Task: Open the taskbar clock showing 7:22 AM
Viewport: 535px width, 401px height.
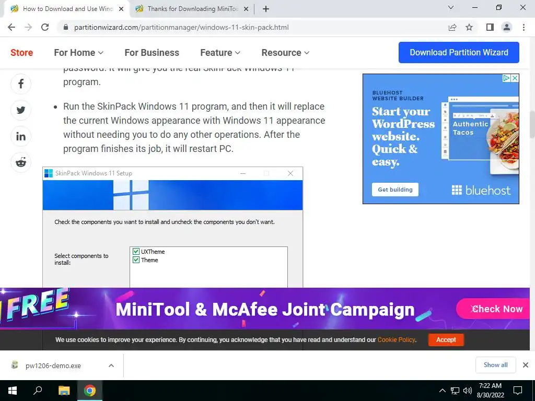Action: click(490, 391)
